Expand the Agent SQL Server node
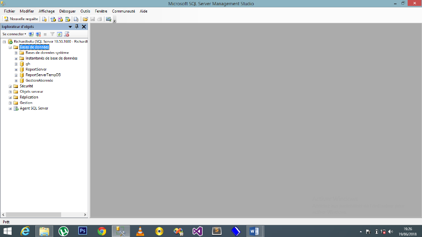 (x=10, y=108)
